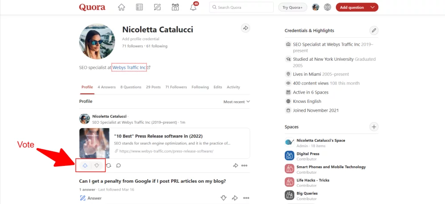This screenshot has width=445, height=204.
Task: Click the Add question button
Action: point(352,8)
